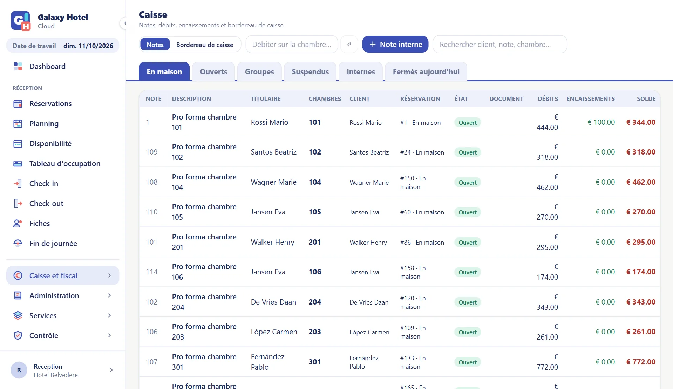
Task: Click the Planning icon
Action: pos(18,124)
